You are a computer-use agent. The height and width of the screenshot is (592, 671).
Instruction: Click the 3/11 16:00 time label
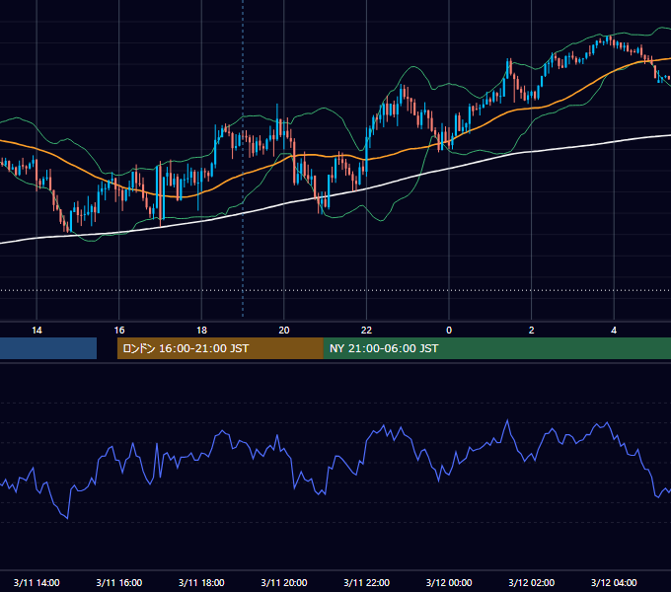point(119,582)
